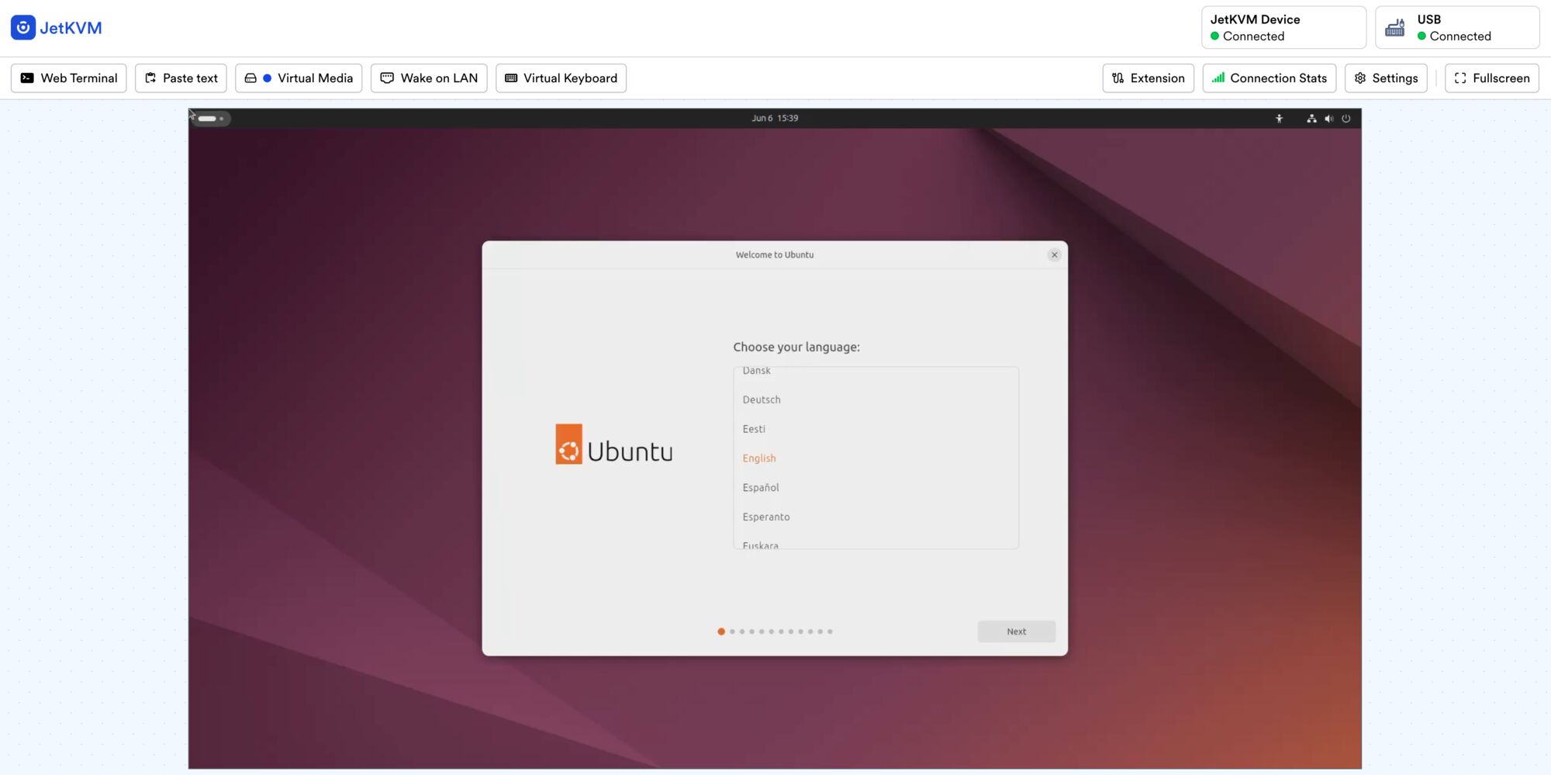
Task: View Connection Stats
Action: [1269, 78]
